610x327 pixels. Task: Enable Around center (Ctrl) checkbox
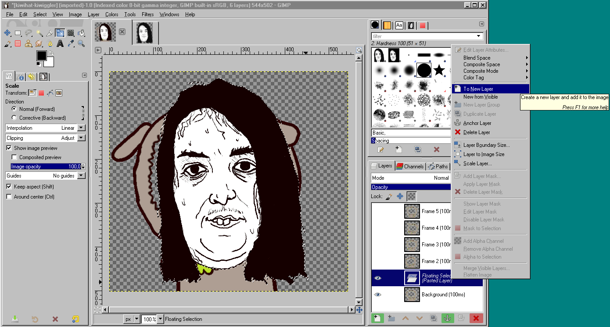pos(9,197)
